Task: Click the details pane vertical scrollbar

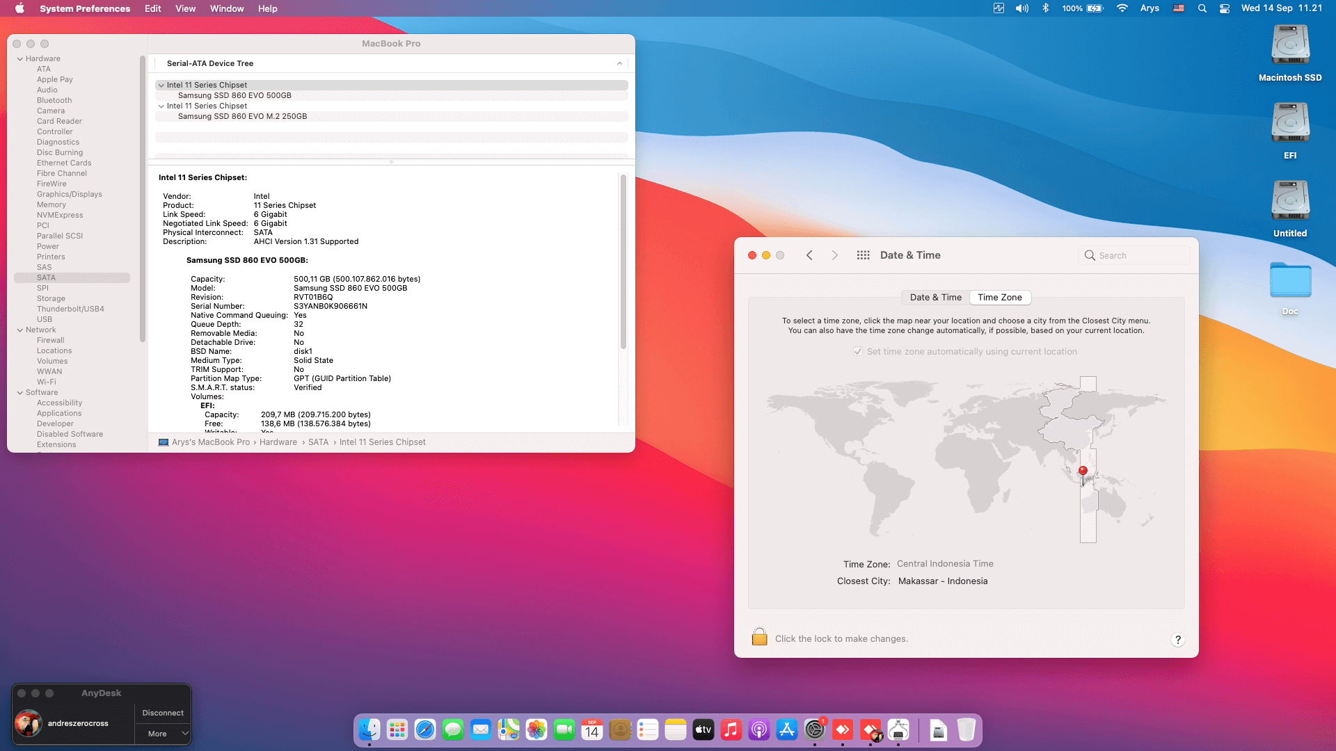Action: click(623, 261)
